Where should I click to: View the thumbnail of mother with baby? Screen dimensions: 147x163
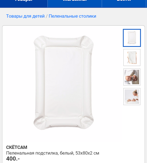pos(132,96)
